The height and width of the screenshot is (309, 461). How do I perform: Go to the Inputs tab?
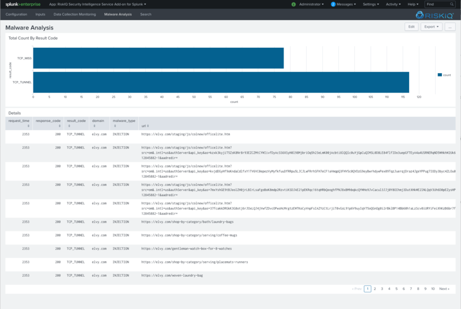coord(40,14)
